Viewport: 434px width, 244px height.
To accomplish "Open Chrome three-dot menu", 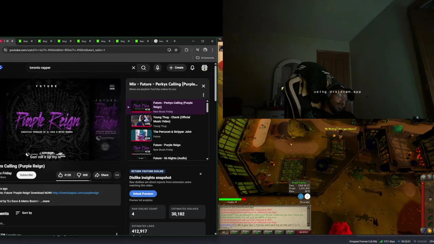I will (x=212, y=50).
